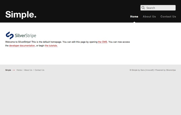Click "Simple" theme credit in footer copyright
This screenshot has width=181, height=115.
(134, 70)
